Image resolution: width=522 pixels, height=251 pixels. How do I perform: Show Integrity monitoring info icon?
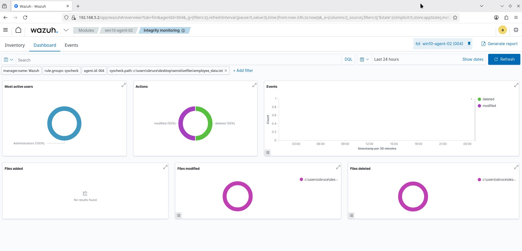183,31
